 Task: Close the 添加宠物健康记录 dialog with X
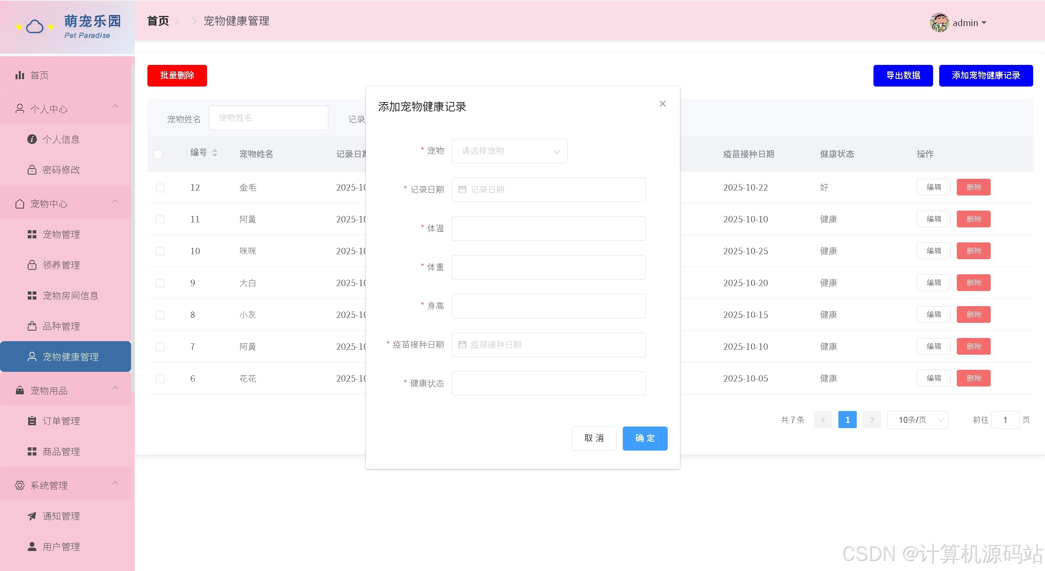click(x=663, y=104)
